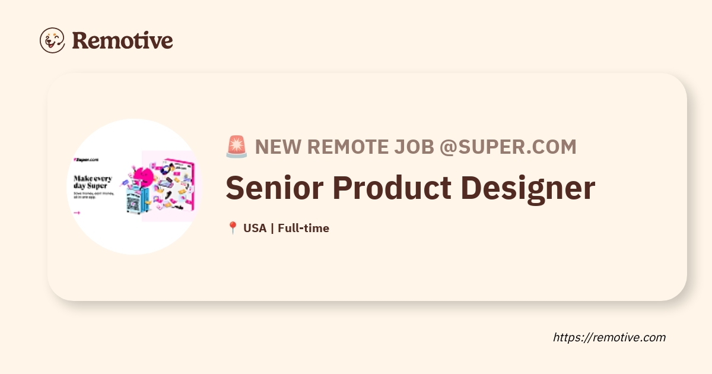The width and height of the screenshot is (712, 374).
Task: Open the https://remotive.com link
Action: [x=609, y=337]
